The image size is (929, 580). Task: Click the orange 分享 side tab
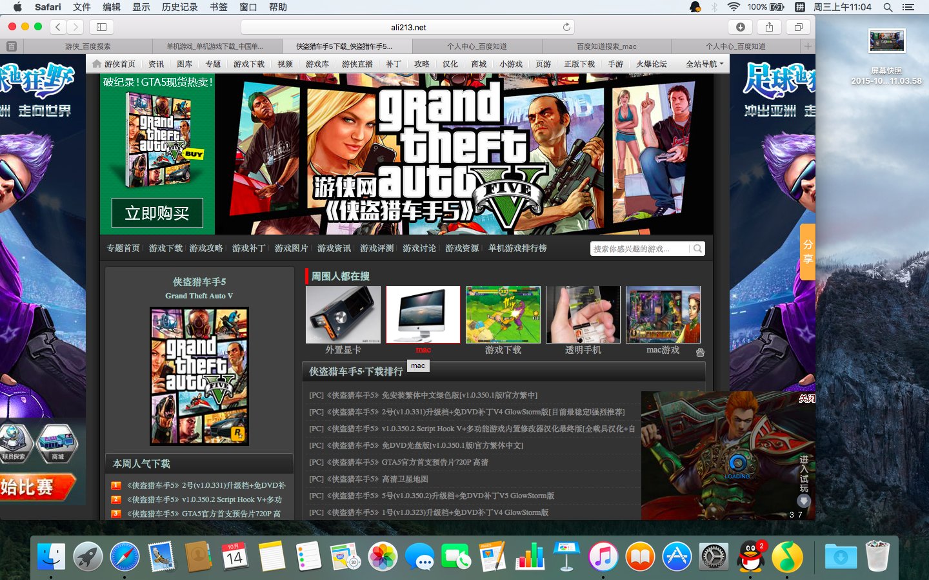[x=807, y=252]
